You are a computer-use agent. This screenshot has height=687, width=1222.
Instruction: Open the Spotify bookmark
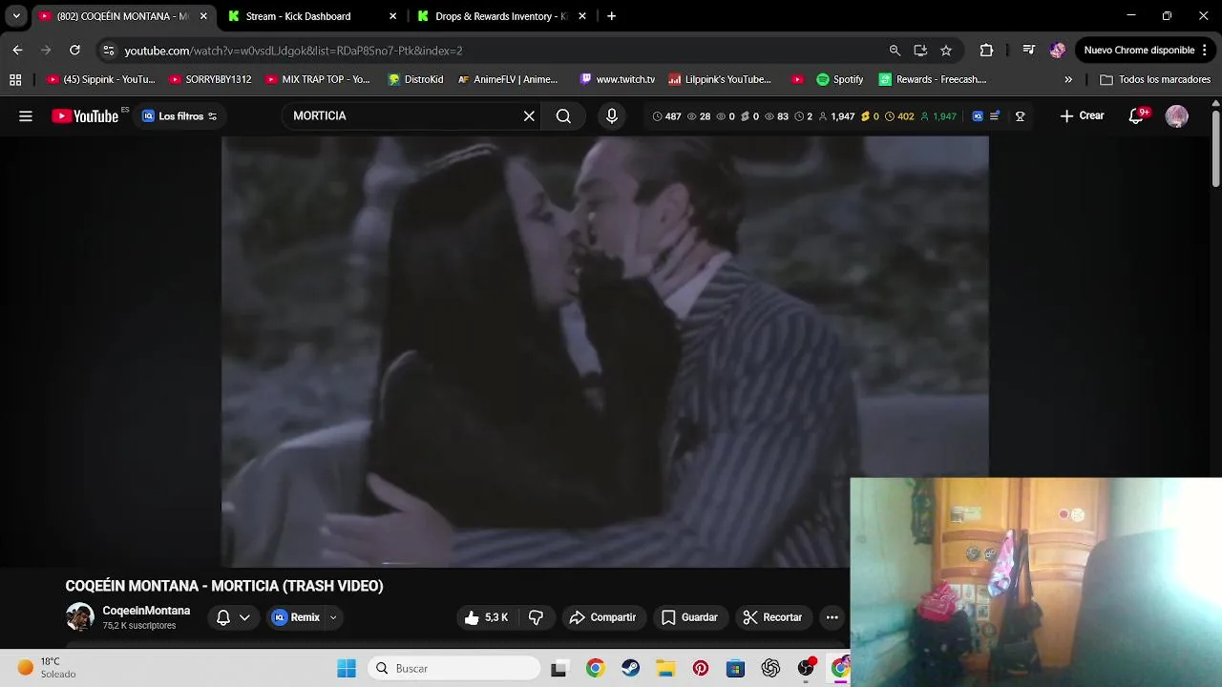tap(839, 80)
